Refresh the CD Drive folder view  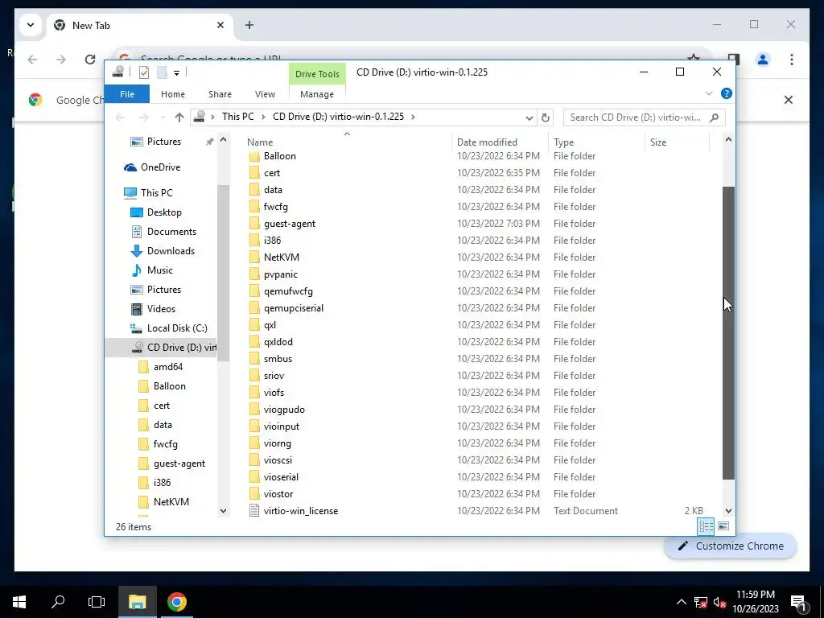(545, 117)
